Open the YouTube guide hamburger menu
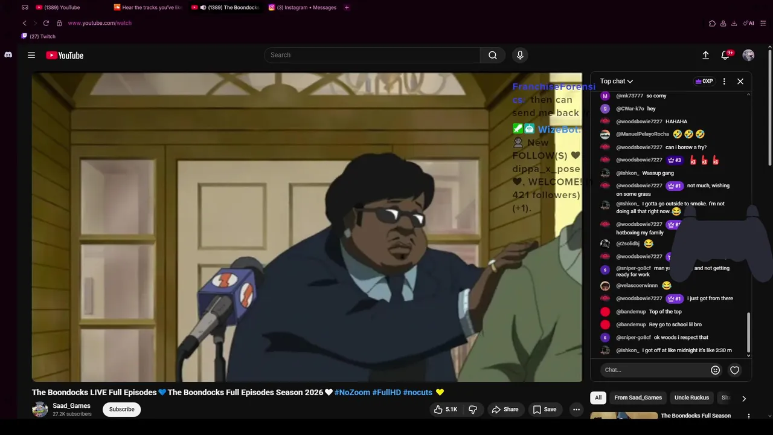The width and height of the screenshot is (773, 435). coord(31,55)
